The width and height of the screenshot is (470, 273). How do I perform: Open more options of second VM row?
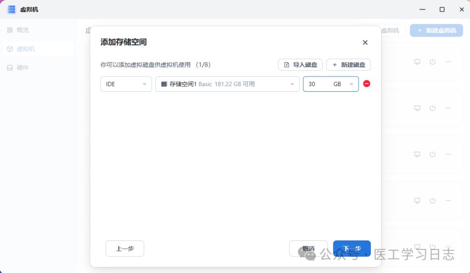pyautogui.click(x=448, y=108)
